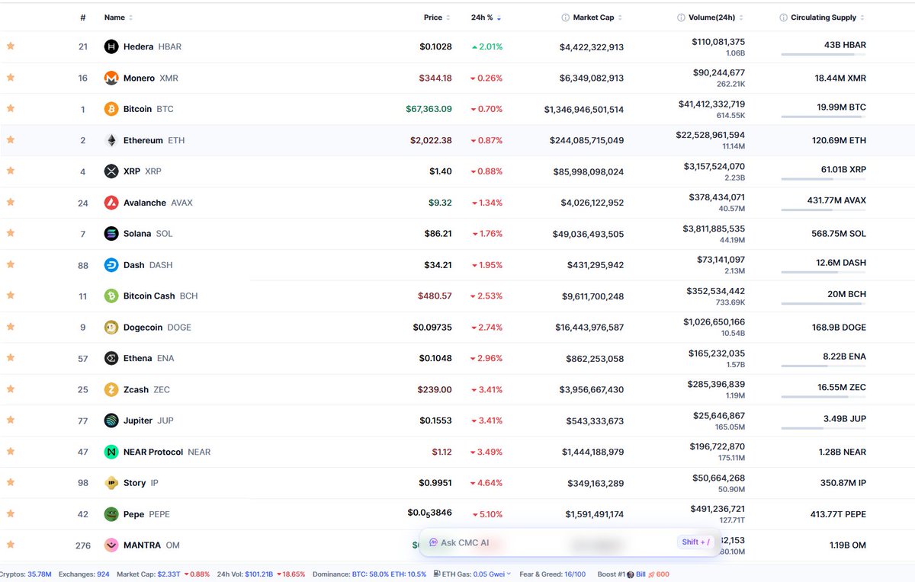Open the Jupiter JUP coin page

pos(149,421)
